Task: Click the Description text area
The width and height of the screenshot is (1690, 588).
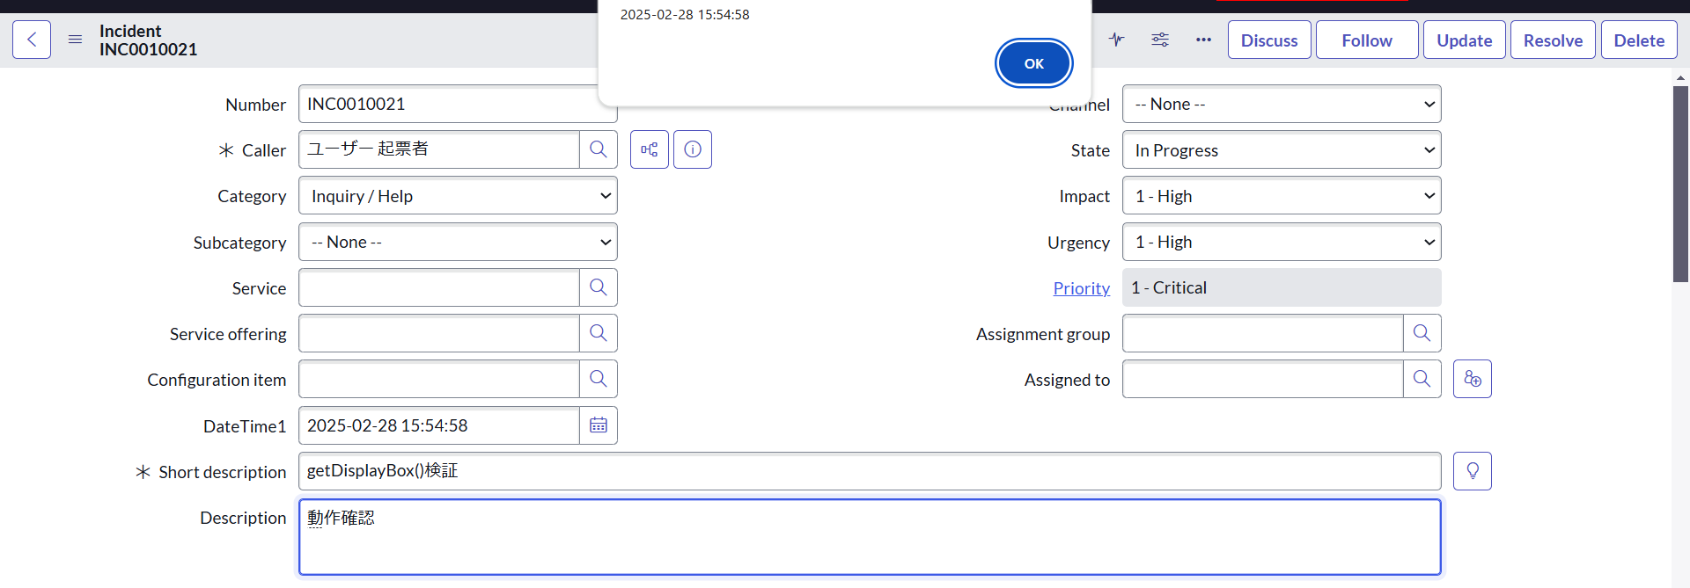Action: pos(870,537)
